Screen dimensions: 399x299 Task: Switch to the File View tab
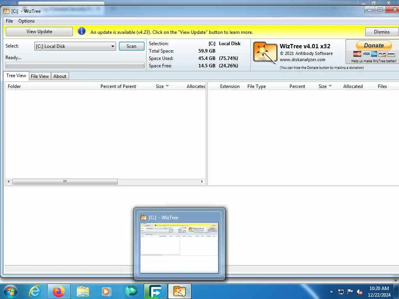click(x=40, y=76)
